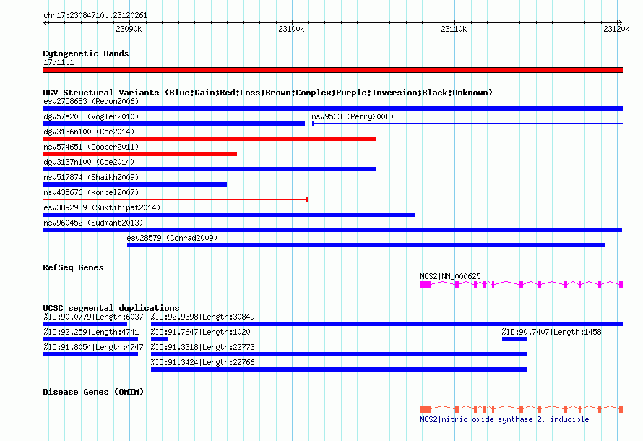This screenshot has width=643, height=441.
Task: Click the 23120k ruler tick label
Action: 616,29
